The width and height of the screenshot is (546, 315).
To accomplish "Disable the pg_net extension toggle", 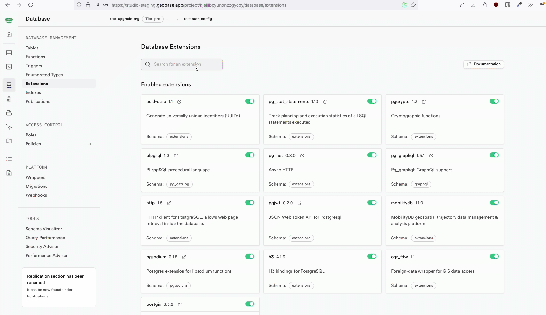I will pyautogui.click(x=372, y=155).
